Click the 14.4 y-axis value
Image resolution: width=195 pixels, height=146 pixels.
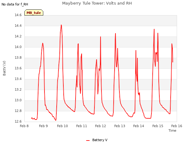point(18,26)
